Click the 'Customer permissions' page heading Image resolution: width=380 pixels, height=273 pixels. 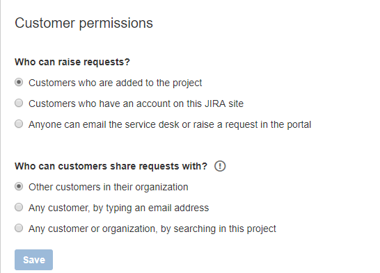[84, 24]
